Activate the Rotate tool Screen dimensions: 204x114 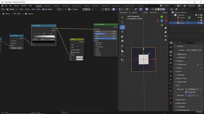pos(122,32)
